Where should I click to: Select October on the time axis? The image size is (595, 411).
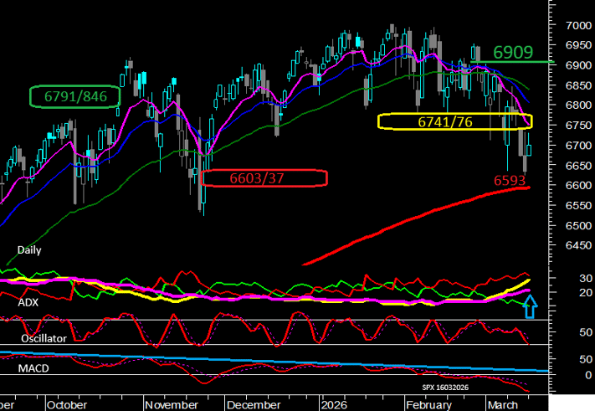coord(66,403)
